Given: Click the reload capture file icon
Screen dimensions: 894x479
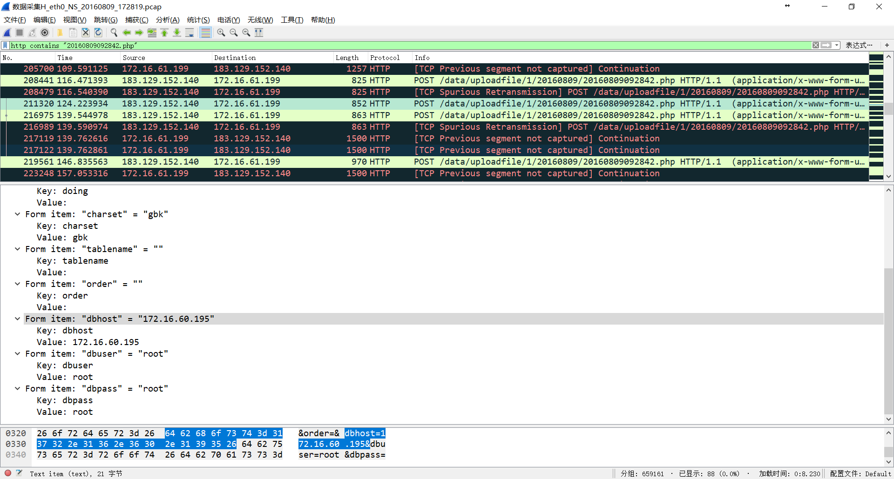Looking at the screenshot, I should (98, 33).
